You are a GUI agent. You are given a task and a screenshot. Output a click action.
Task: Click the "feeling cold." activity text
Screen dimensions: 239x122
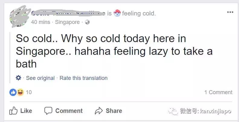[139, 13]
